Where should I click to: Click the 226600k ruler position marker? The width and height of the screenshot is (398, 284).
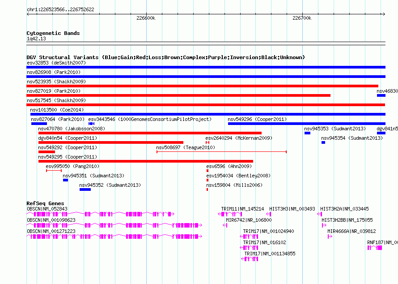point(146,18)
